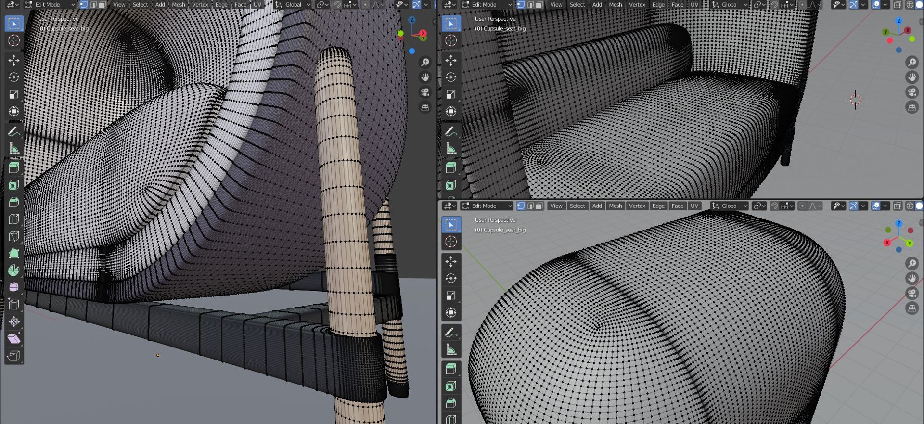Open Vertex menu in top-right viewport

pyautogui.click(x=637, y=5)
